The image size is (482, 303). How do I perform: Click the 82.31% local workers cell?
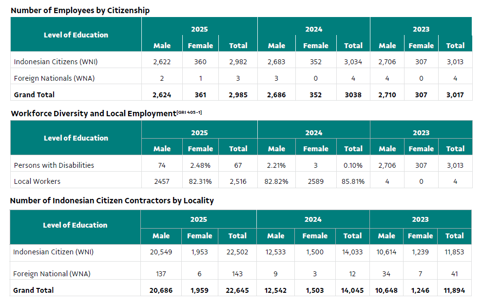pyautogui.click(x=200, y=181)
